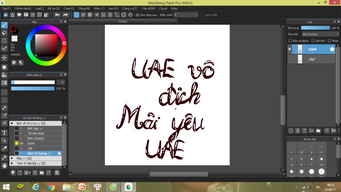The height and width of the screenshot is (192, 341).
Task: Choose brush size 7 preset
Action: coord(311,161)
